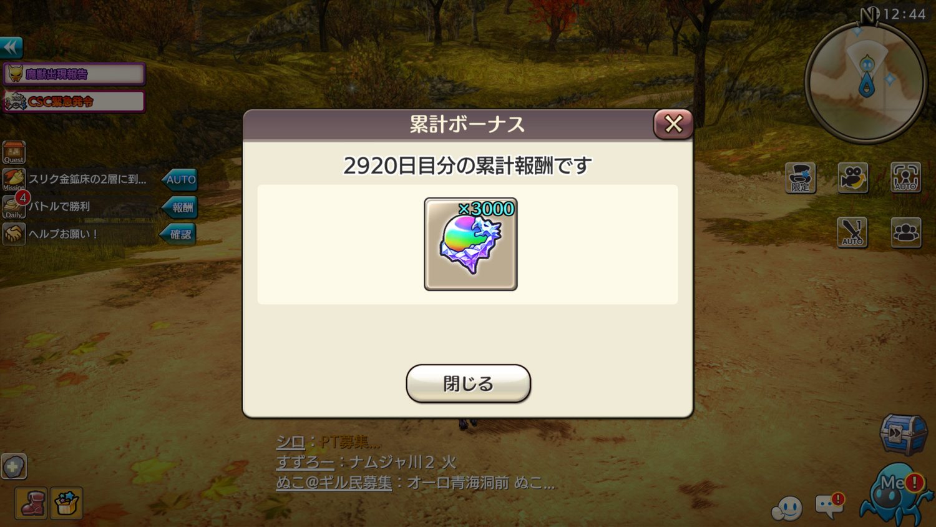
Task: Open the 限定 top-hat icon
Action: click(800, 178)
